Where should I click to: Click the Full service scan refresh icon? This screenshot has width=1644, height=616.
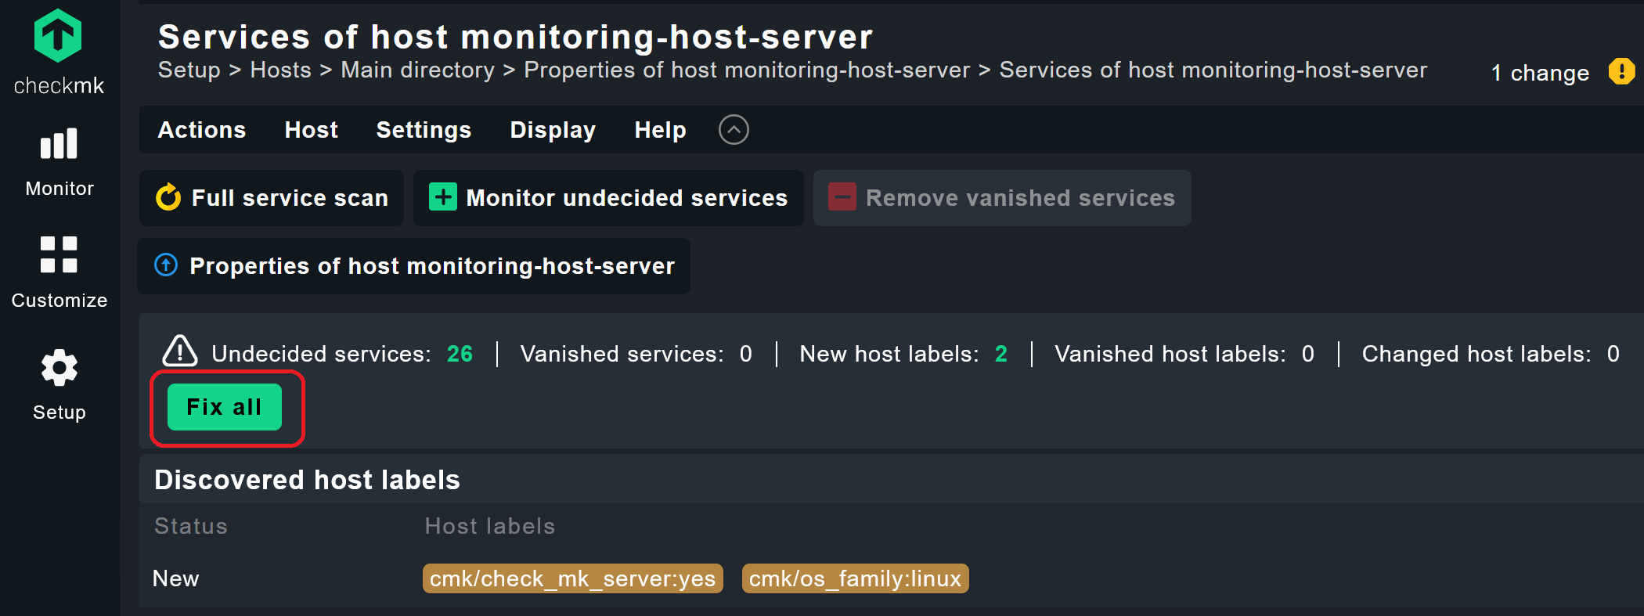pos(168,198)
